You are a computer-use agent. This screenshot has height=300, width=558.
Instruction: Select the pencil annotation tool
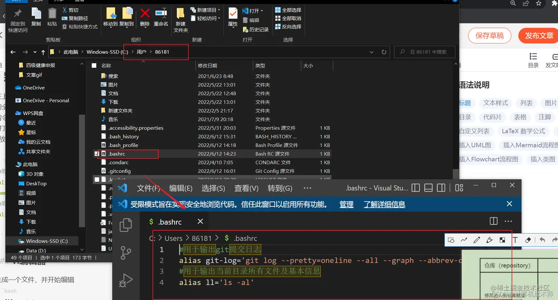(476, 240)
